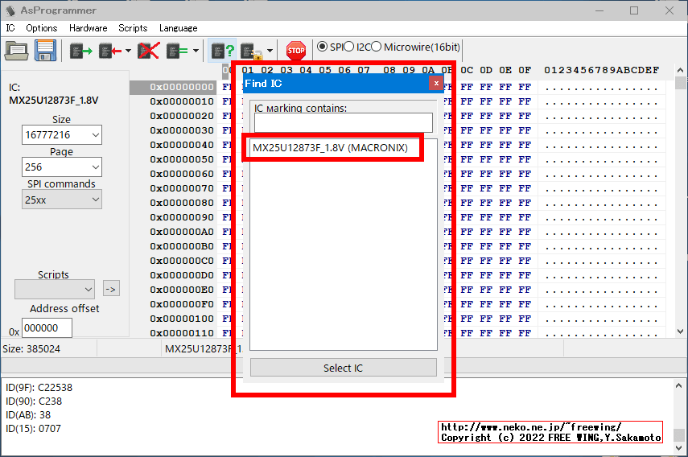Click the ID(9F): C22538 log line
The width and height of the screenshot is (688, 457).
click(x=39, y=387)
